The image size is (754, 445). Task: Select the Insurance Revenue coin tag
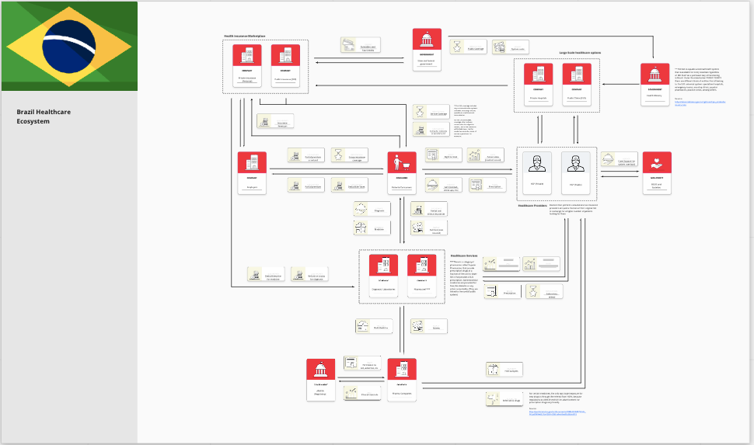click(x=275, y=121)
